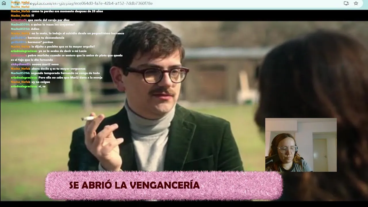The width and height of the screenshot is (368, 207).
Task: Click chat message 'hermoso* perdon'
Action: click(40, 42)
